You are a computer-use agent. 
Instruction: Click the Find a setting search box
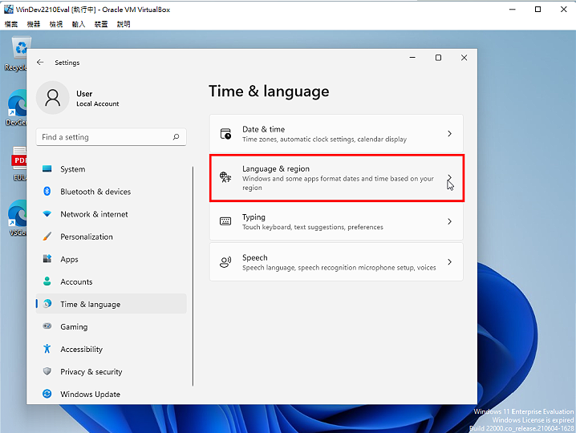(111, 137)
